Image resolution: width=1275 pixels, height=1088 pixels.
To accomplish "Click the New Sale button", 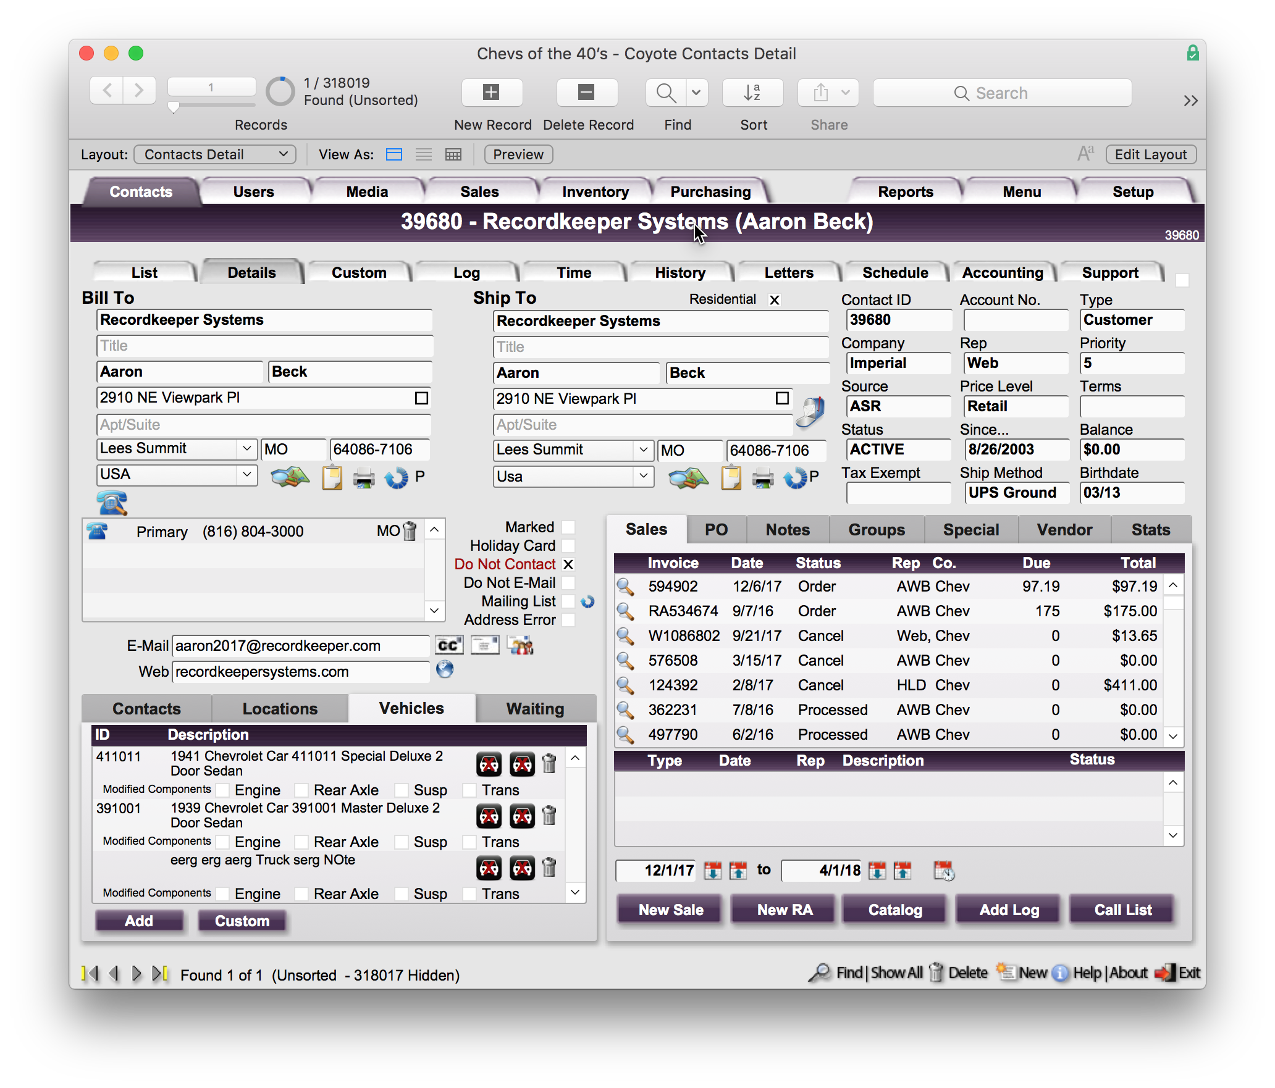I will click(x=671, y=910).
